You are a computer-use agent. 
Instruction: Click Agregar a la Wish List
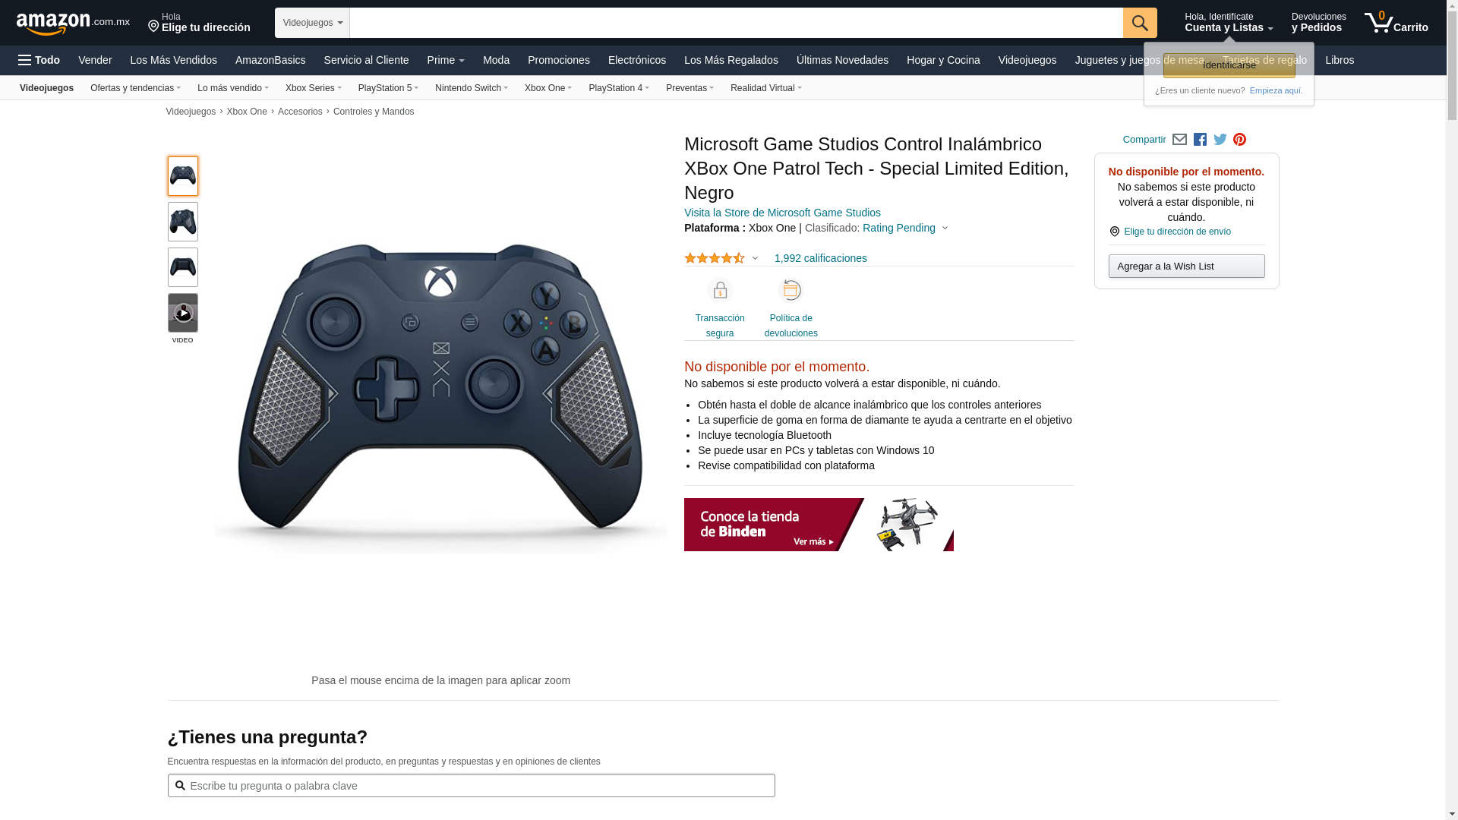(1186, 266)
